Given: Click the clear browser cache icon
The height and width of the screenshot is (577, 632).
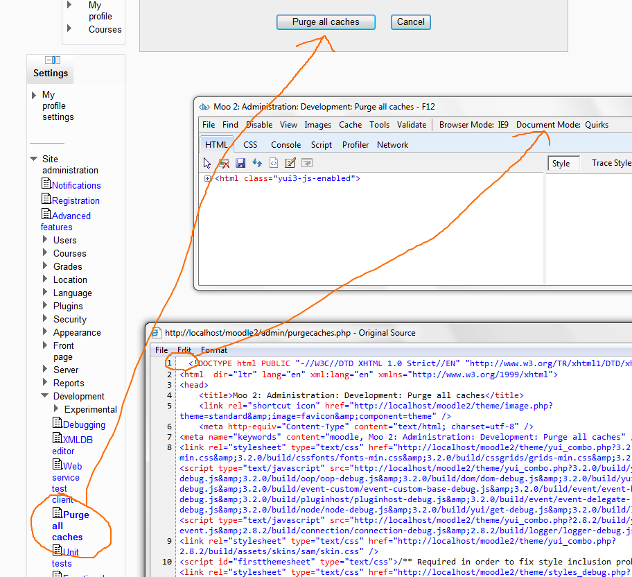Looking at the screenshot, I should tap(224, 163).
